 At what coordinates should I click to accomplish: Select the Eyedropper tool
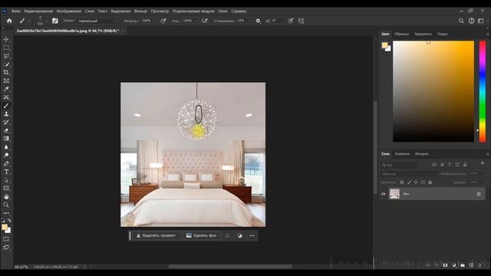click(6, 89)
